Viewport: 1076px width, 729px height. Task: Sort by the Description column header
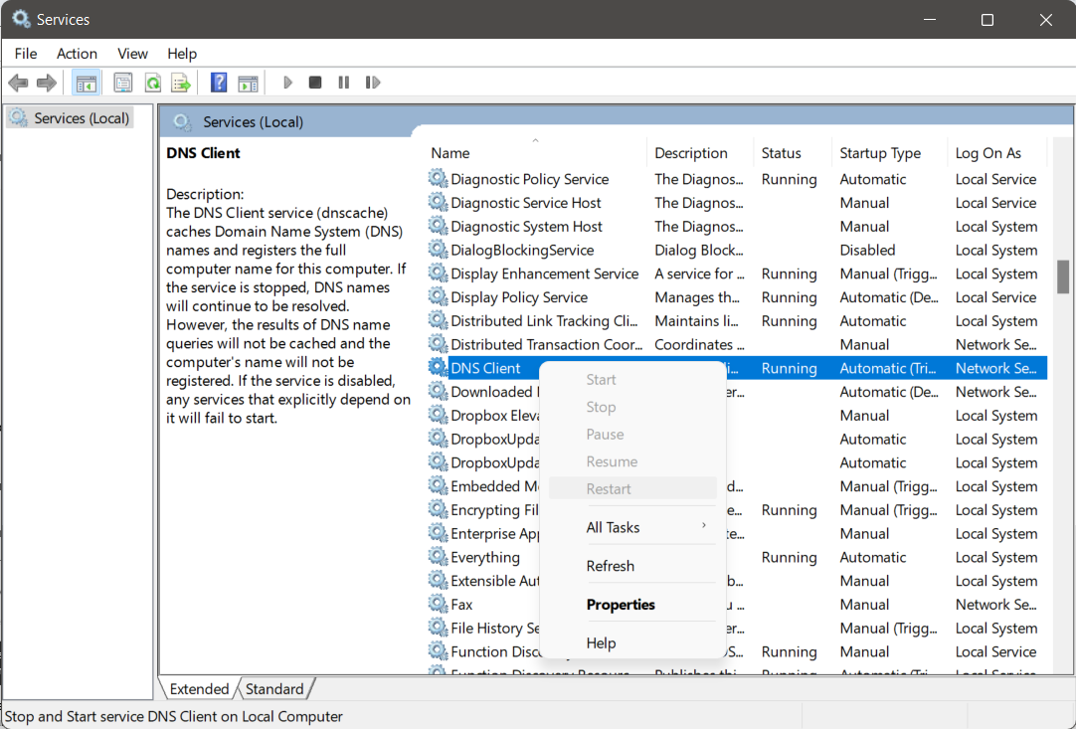point(700,153)
